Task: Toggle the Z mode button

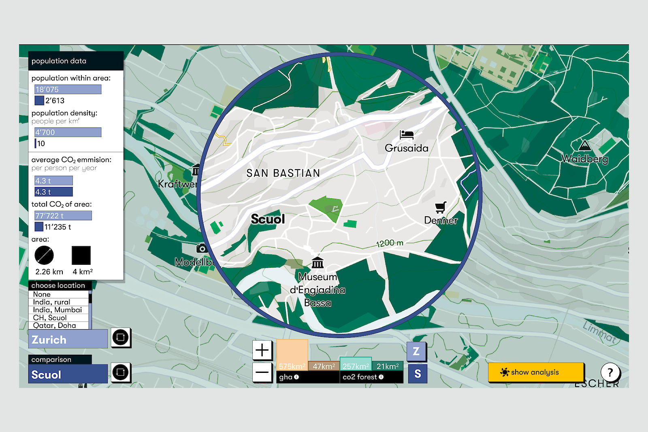Action: (x=417, y=351)
